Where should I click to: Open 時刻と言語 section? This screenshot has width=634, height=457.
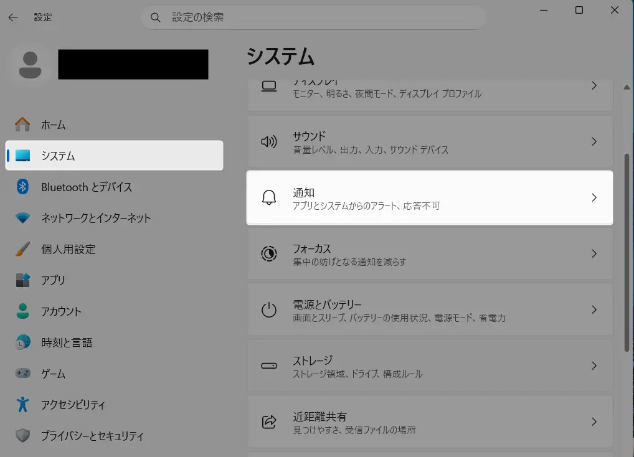pyautogui.click(x=114, y=342)
